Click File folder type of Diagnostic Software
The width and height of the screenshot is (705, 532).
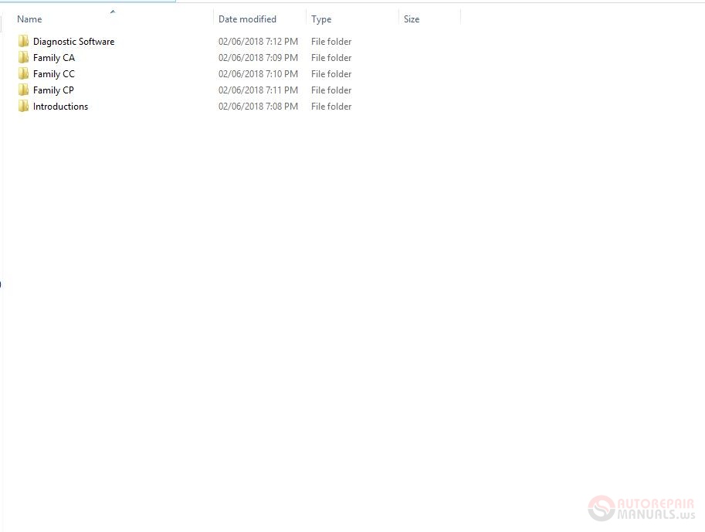(331, 42)
